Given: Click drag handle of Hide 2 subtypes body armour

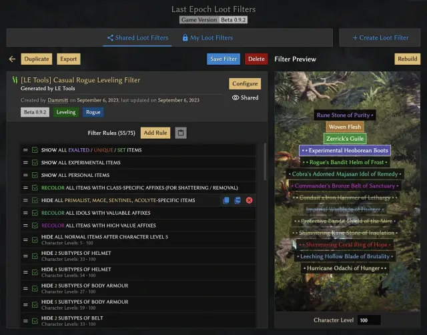Looking at the screenshot, I should [25, 288].
